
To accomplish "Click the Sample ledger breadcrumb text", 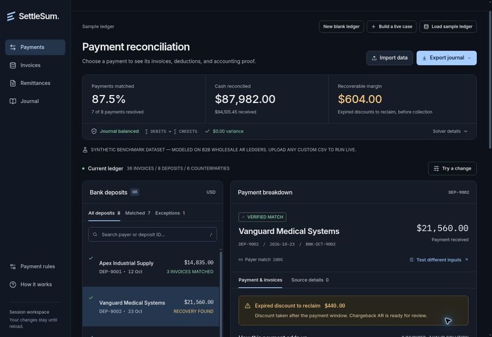I will tap(98, 27).
